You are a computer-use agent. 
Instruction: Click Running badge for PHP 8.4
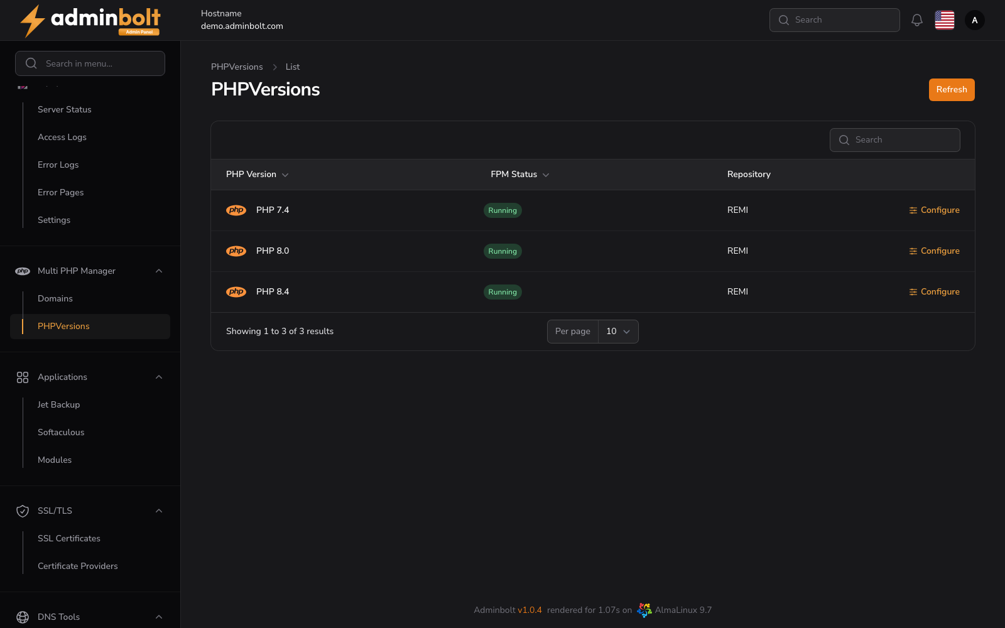(x=503, y=292)
